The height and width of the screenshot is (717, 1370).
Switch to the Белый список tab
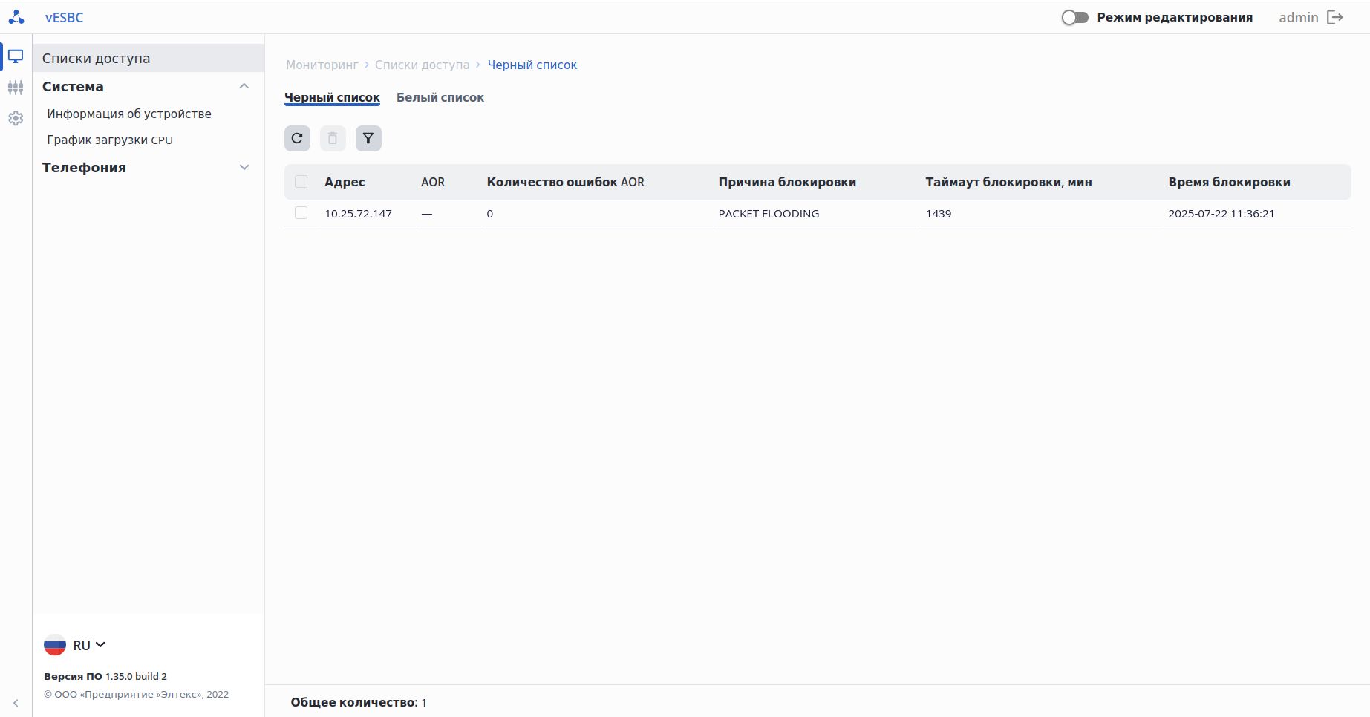coord(440,97)
